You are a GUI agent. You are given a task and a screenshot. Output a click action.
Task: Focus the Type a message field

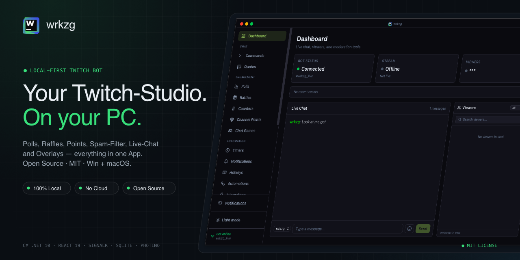point(347,229)
